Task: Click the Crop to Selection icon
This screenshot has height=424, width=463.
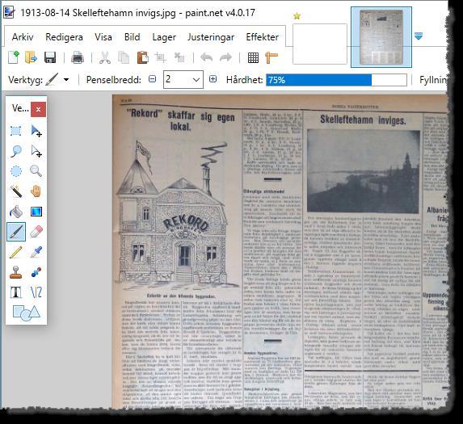Action: tap(160, 57)
